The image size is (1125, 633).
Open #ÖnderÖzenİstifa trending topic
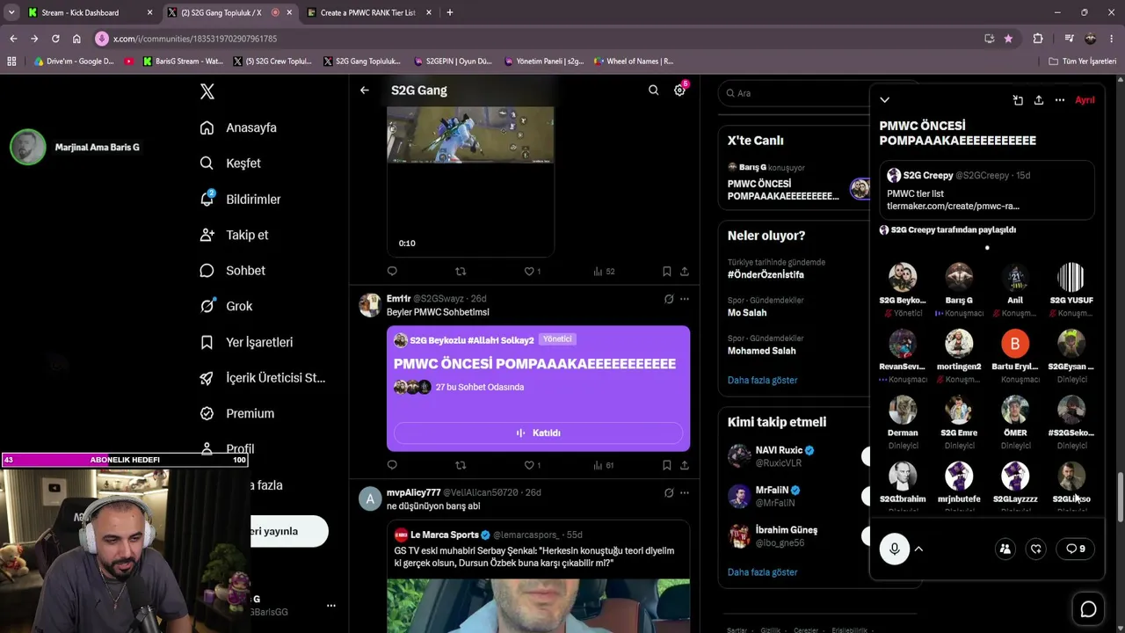pyautogui.click(x=766, y=274)
